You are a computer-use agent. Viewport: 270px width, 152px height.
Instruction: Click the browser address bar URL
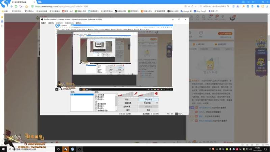(61, 6)
